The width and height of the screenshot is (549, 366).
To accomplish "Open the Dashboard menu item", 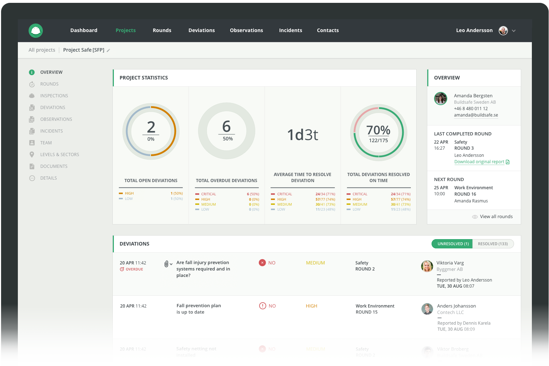I will (84, 30).
